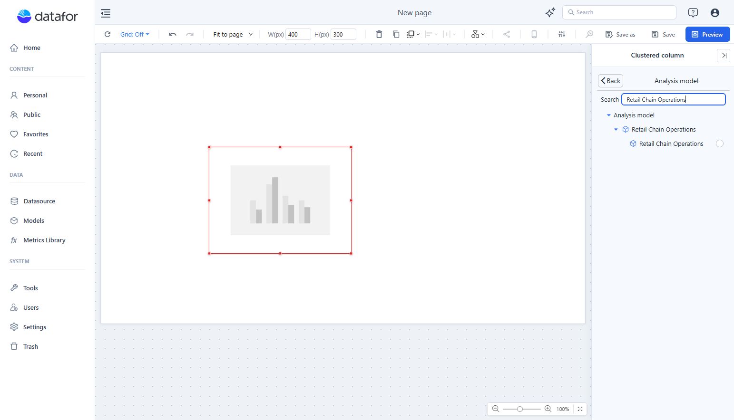This screenshot has height=420, width=734.
Task: Copy the selected component
Action: [396, 34]
